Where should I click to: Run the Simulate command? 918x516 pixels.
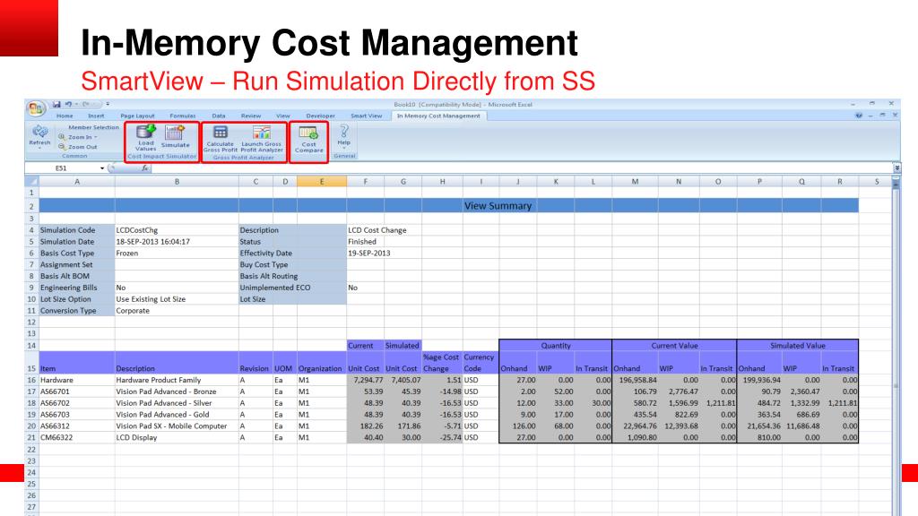[175, 137]
